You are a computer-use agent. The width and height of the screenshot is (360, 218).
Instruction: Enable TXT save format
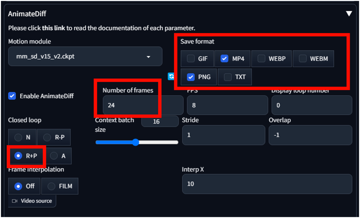click(x=228, y=77)
